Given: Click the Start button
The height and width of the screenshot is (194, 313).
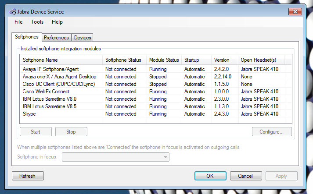Looking at the screenshot, I should pyautogui.click(x=36, y=132).
